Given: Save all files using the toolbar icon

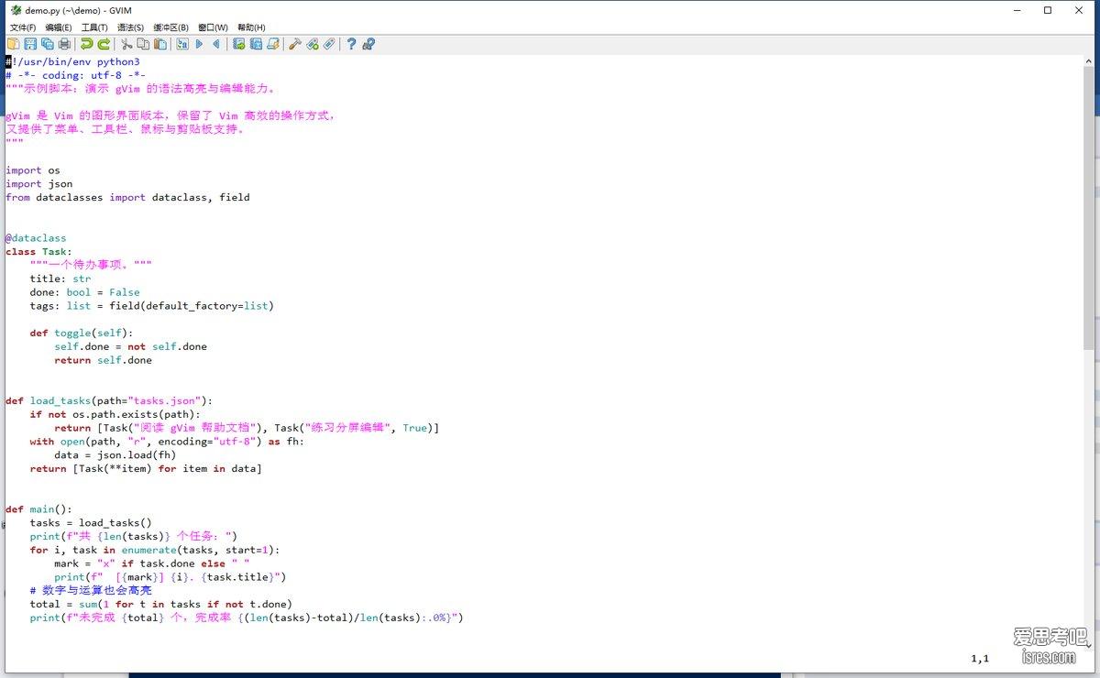Looking at the screenshot, I should point(47,44).
